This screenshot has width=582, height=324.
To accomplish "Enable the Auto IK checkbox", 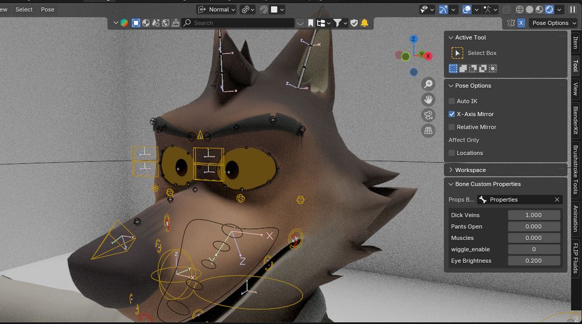I will (452, 101).
